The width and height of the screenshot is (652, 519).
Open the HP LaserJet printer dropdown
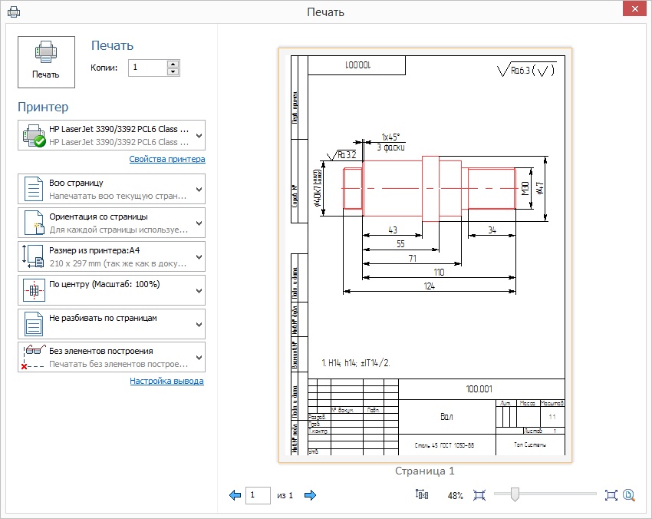tap(111, 135)
